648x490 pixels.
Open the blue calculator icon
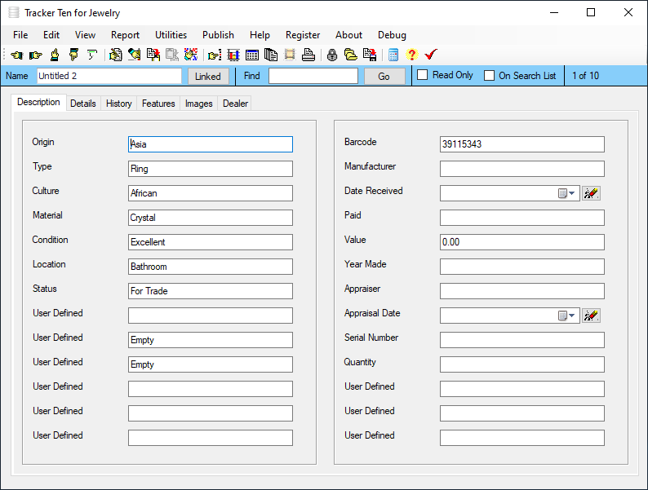(x=393, y=55)
